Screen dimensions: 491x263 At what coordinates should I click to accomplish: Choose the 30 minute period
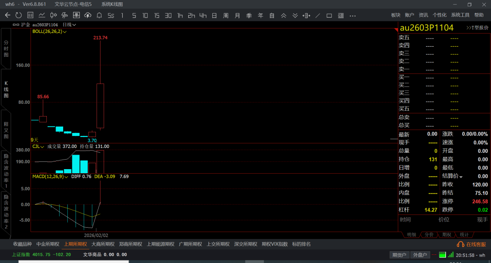click(x=168, y=15)
